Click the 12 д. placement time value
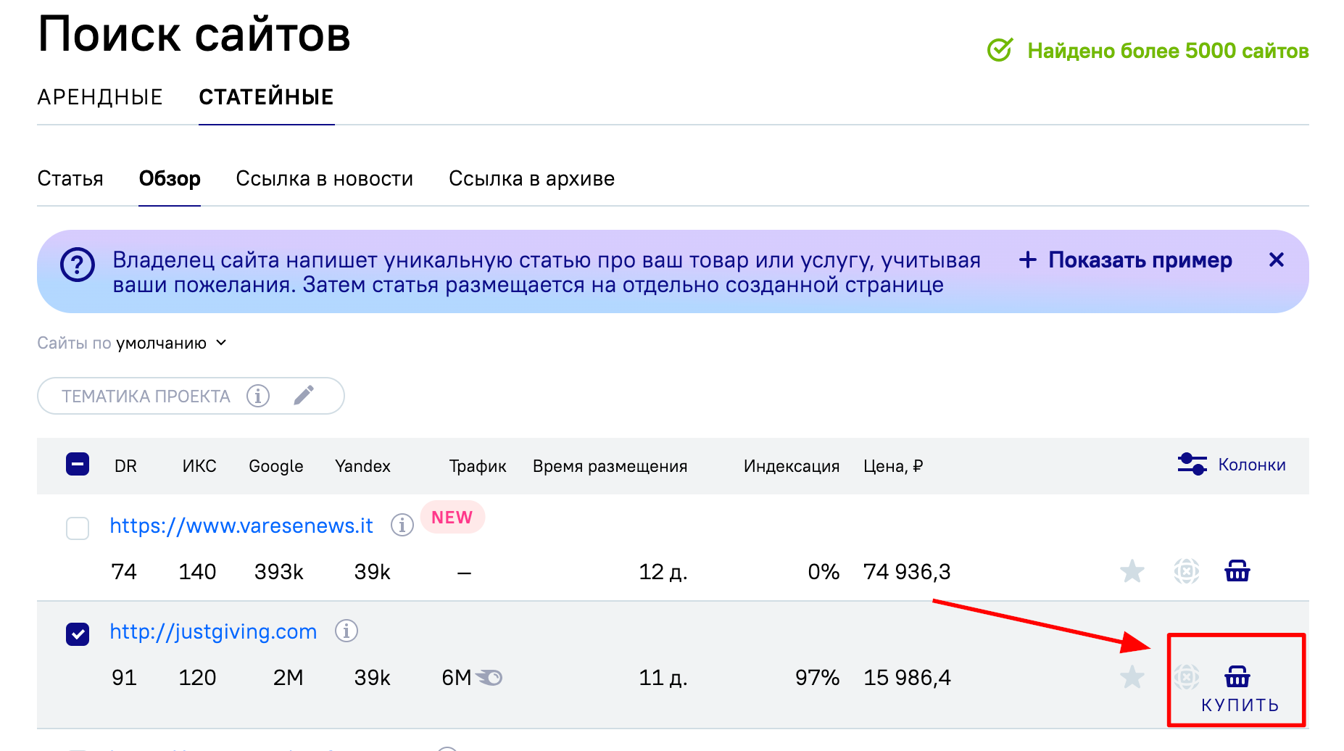Screen dimensions: 1344x751 coord(663,572)
